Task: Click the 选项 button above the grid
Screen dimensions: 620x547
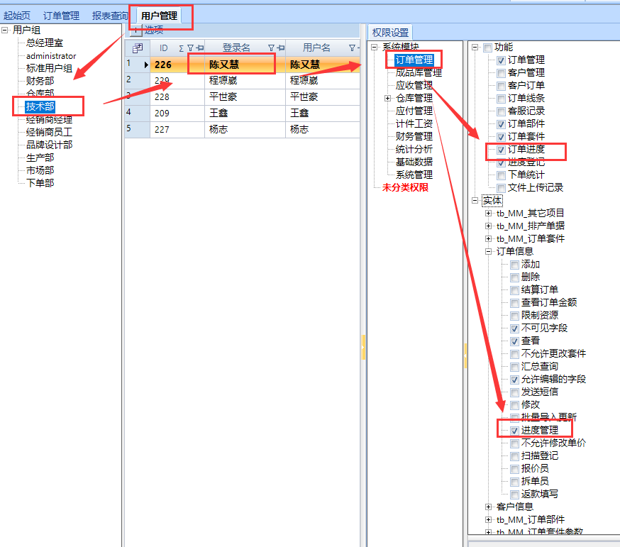Action: click(x=153, y=30)
